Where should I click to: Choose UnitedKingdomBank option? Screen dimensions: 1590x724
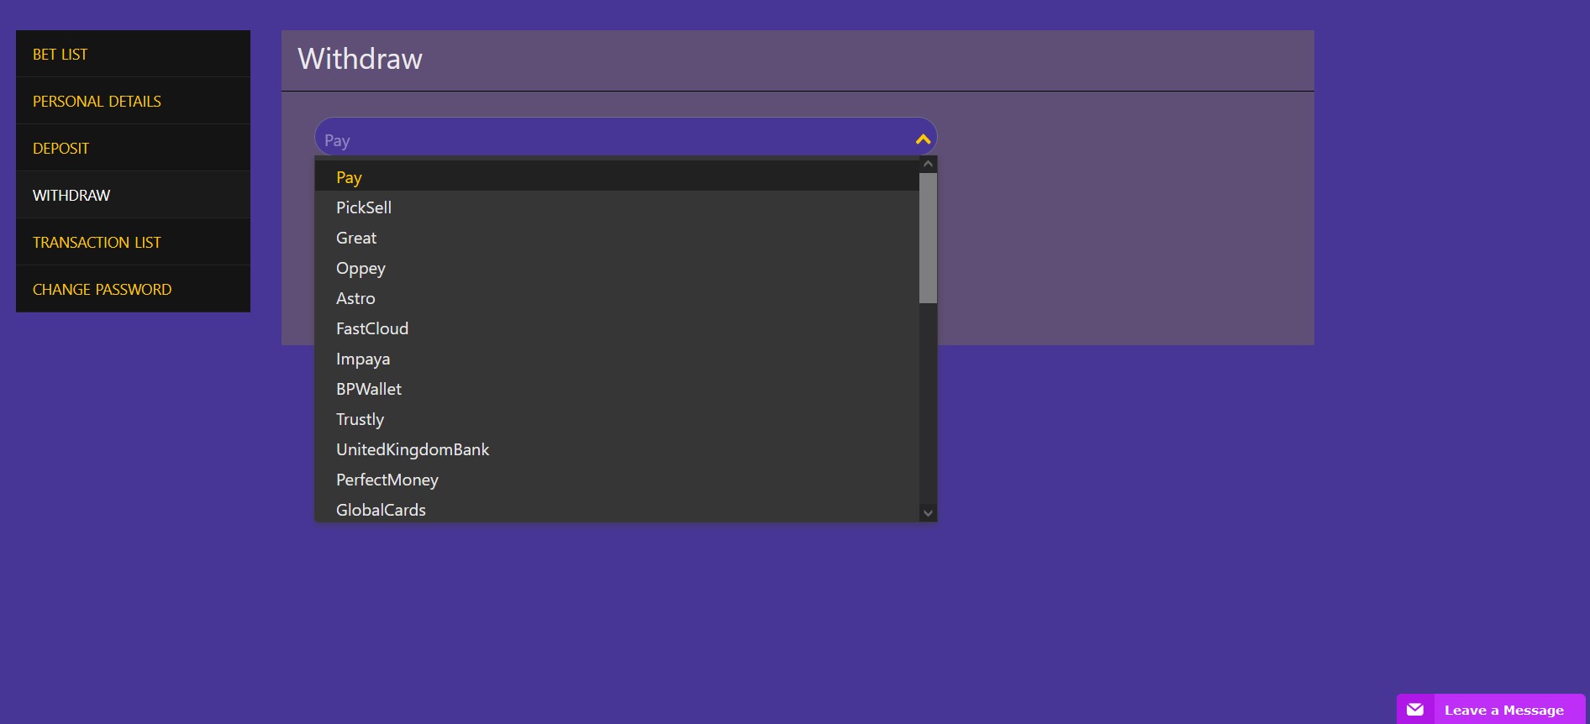(617, 449)
